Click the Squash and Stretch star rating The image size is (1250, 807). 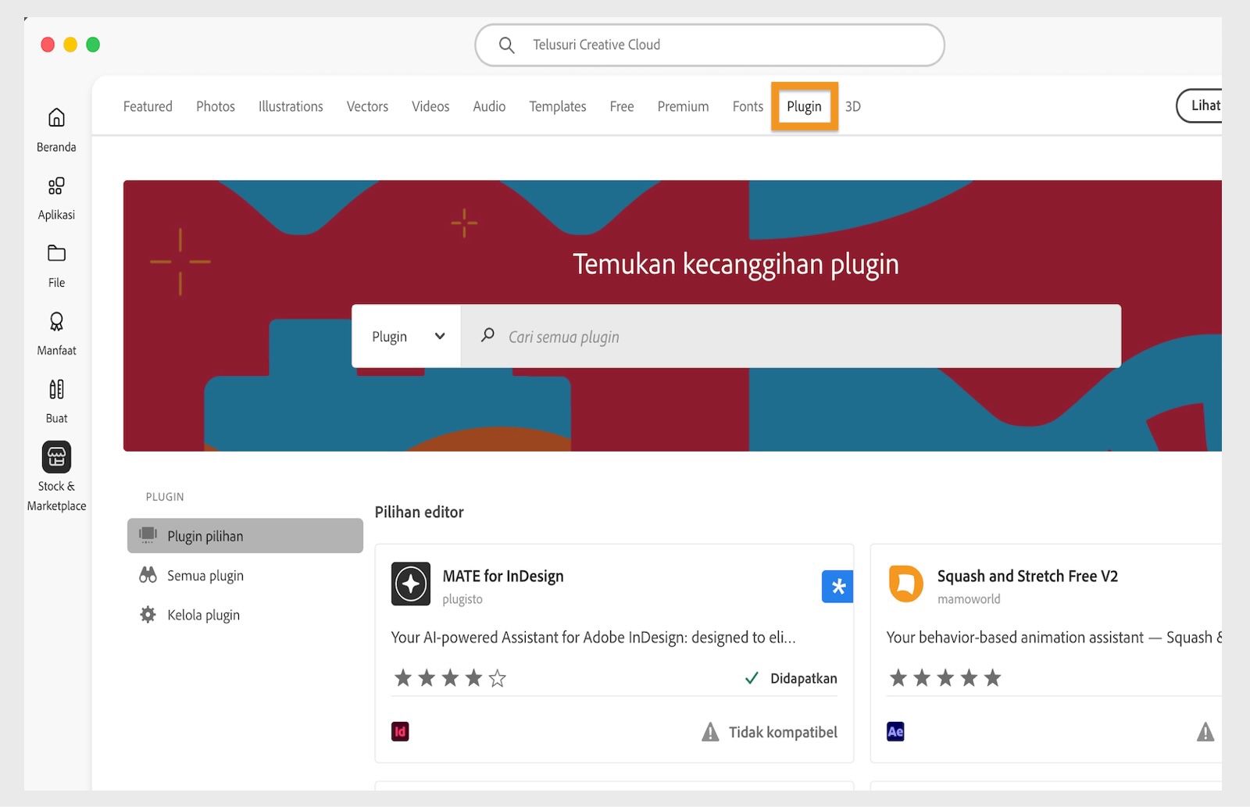coord(945,678)
